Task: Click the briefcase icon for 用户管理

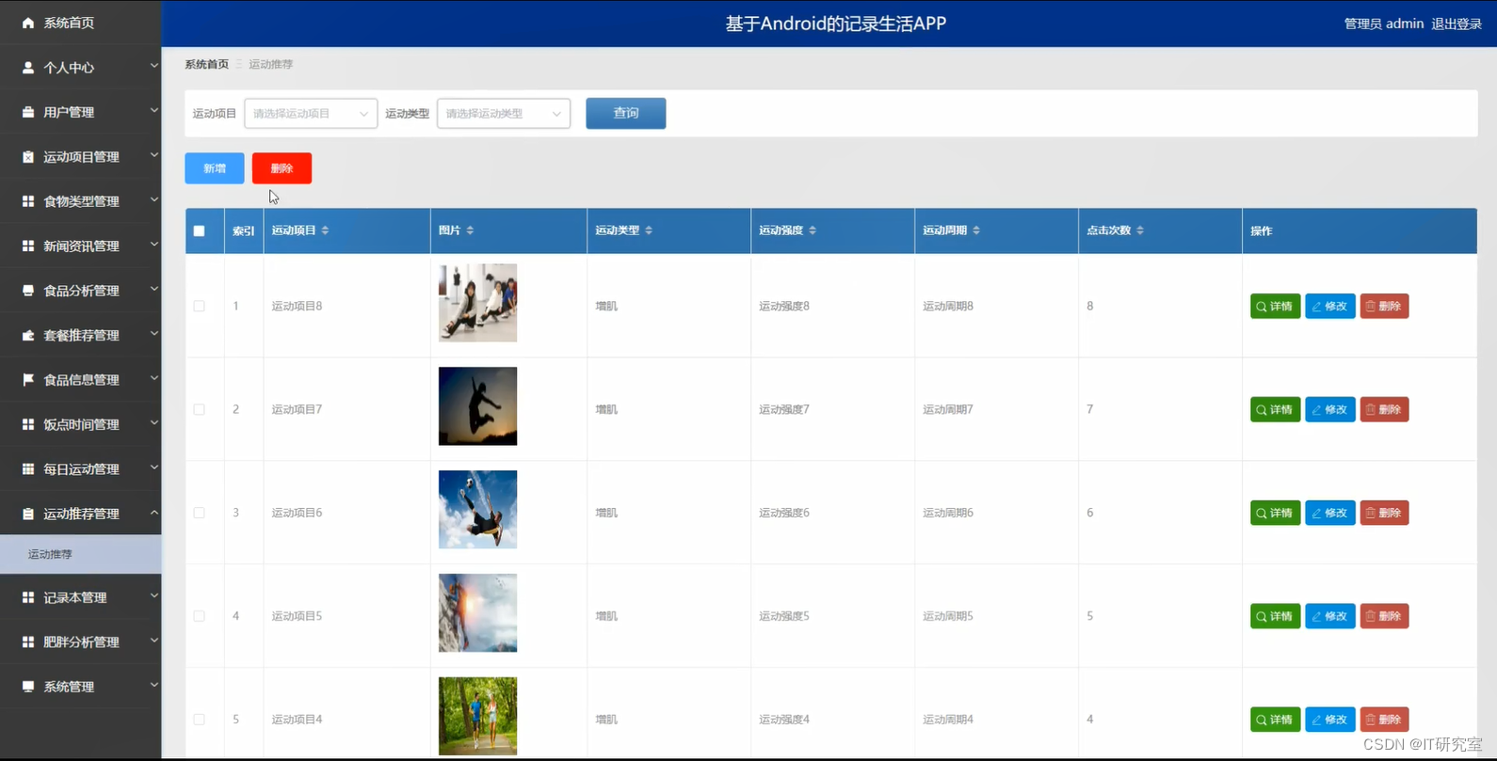Action: pyautogui.click(x=28, y=112)
